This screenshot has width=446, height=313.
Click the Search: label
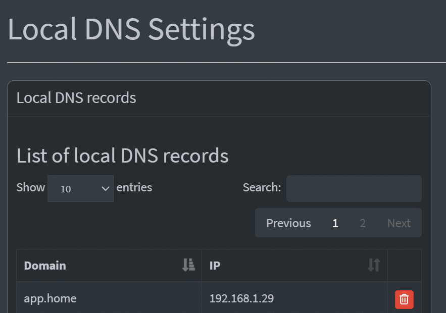[x=262, y=188]
